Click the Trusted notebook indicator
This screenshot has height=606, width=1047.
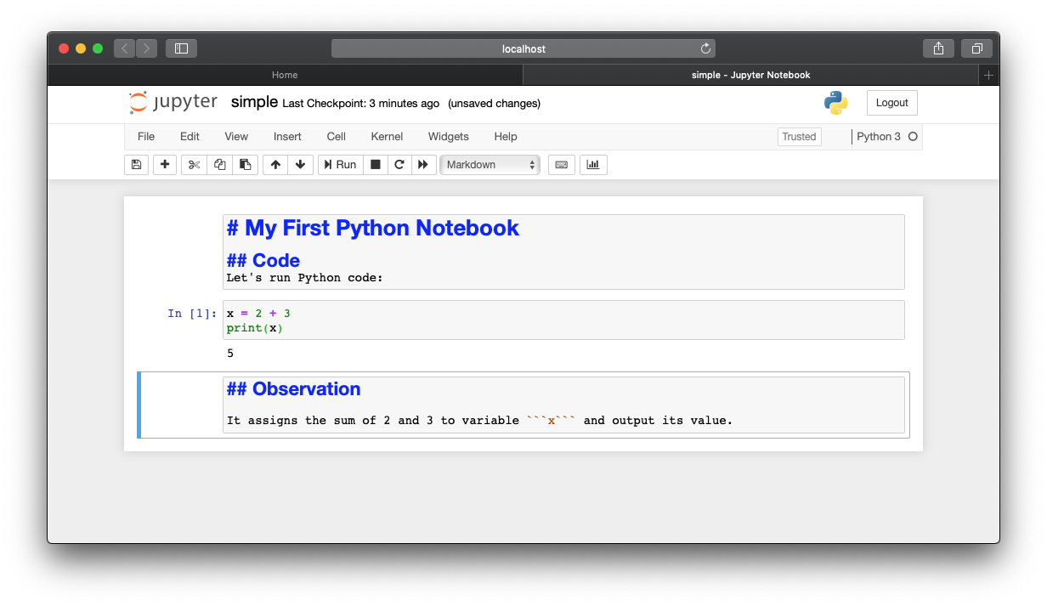799,137
